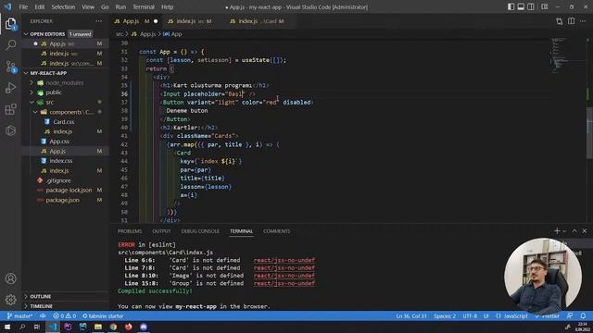Click the feedback icon in status bar
593x333 pixels.
click(x=570, y=316)
